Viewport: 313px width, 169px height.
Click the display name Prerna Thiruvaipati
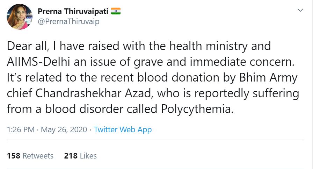(x=73, y=12)
